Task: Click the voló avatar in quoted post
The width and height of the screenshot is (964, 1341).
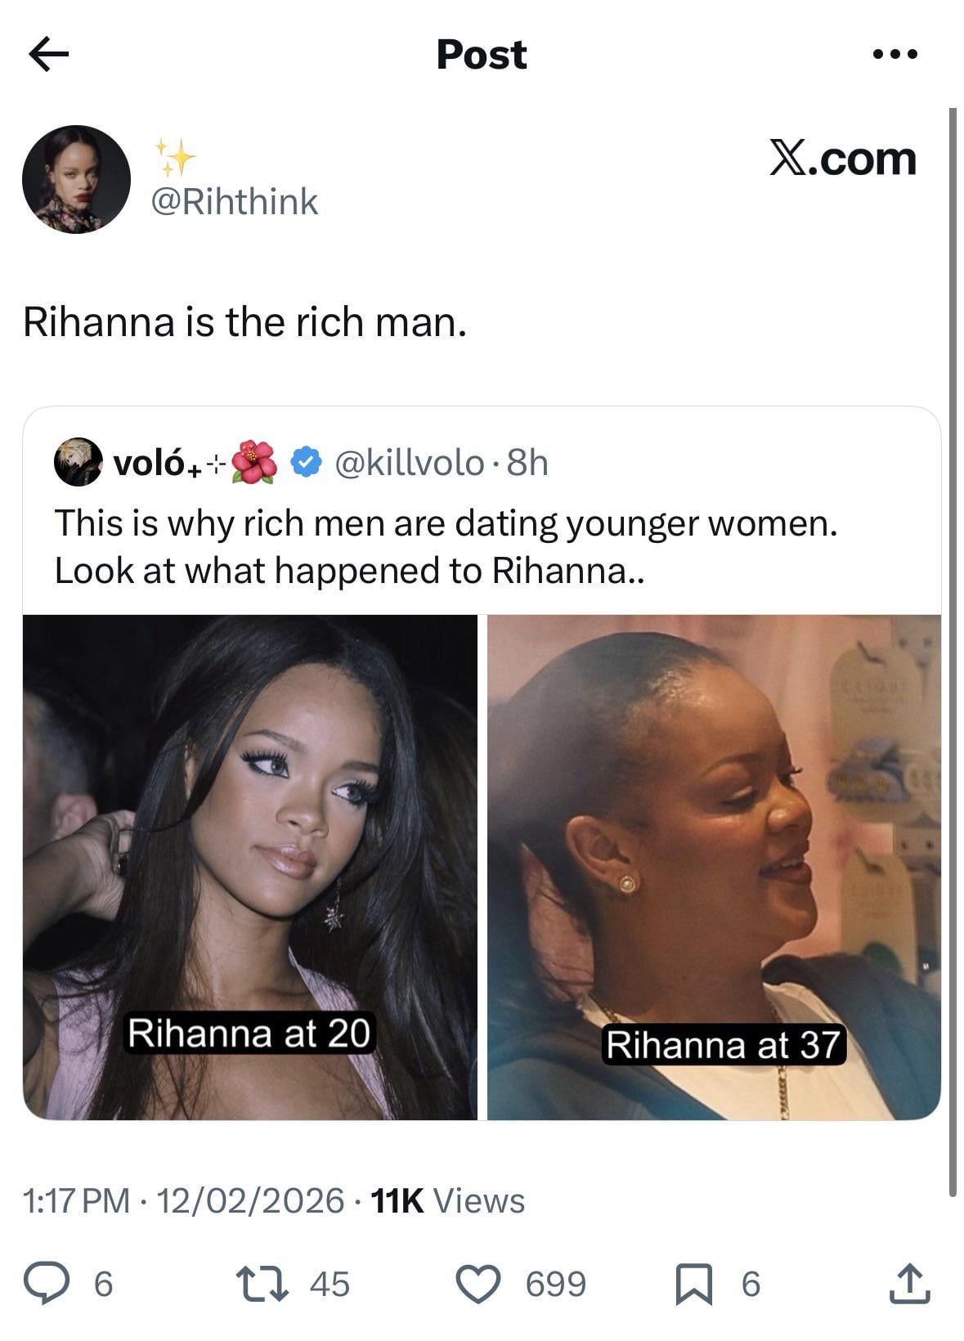Action: pos(78,462)
